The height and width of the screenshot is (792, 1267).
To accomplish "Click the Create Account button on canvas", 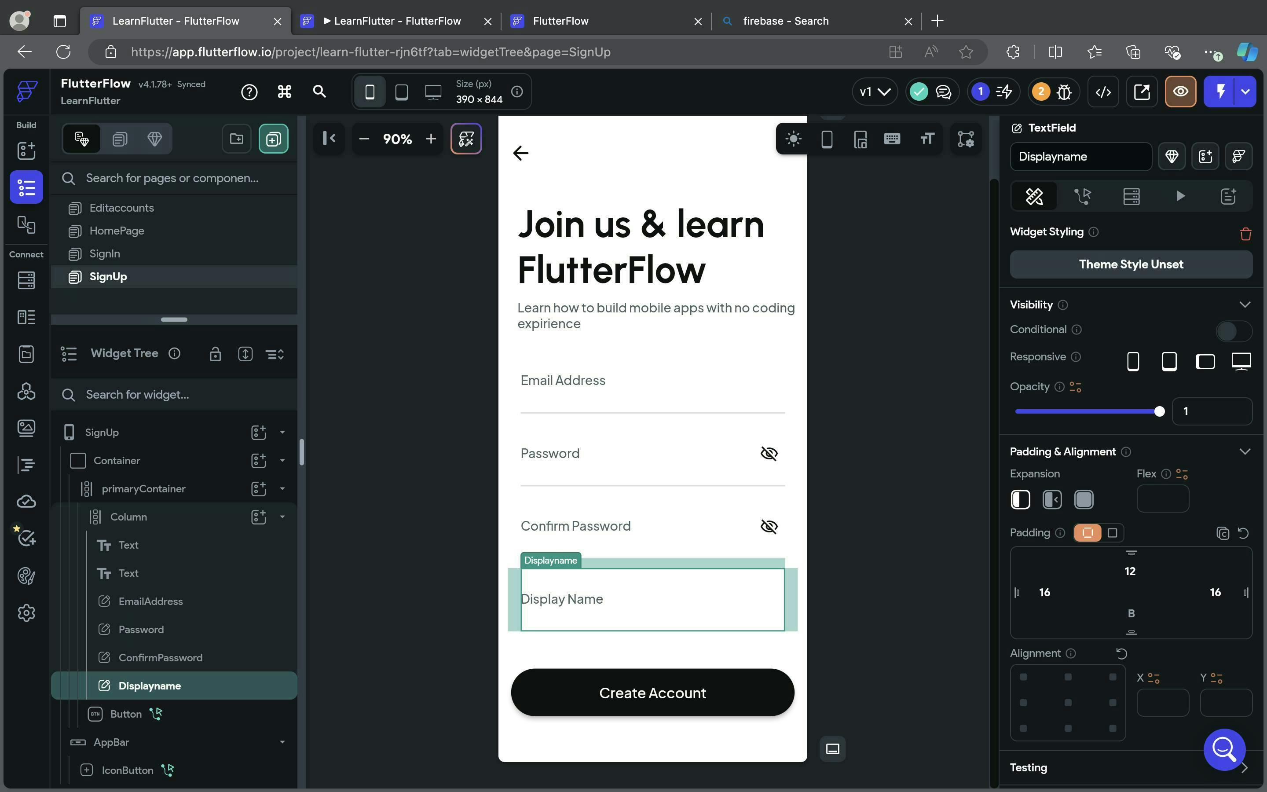I will tap(652, 693).
